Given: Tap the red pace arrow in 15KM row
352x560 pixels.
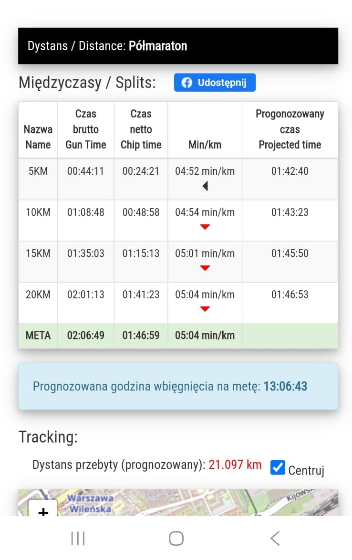Looking at the screenshot, I should (205, 268).
